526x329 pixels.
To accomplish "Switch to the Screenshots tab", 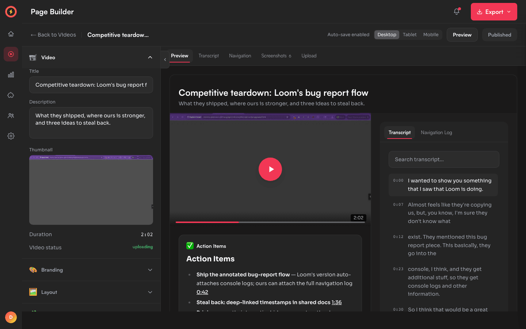I will point(276,56).
